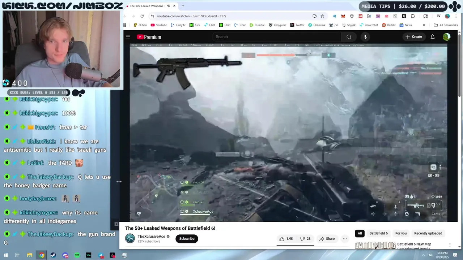Open the Windows Start button
This screenshot has height=260, width=463.
[5, 255]
